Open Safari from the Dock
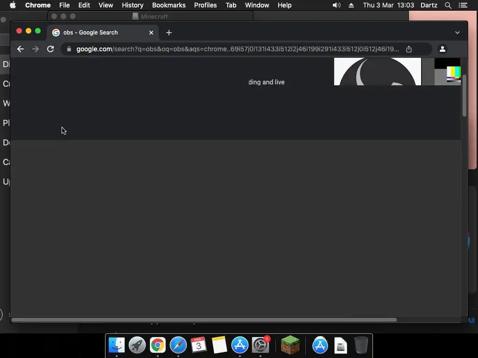The width and height of the screenshot is (478, 358). tap(178, 345)
